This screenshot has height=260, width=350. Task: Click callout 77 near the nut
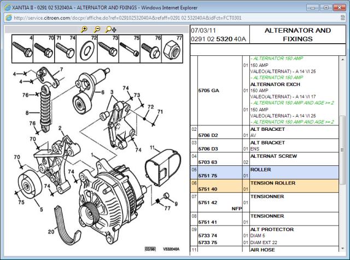(167, 208)
